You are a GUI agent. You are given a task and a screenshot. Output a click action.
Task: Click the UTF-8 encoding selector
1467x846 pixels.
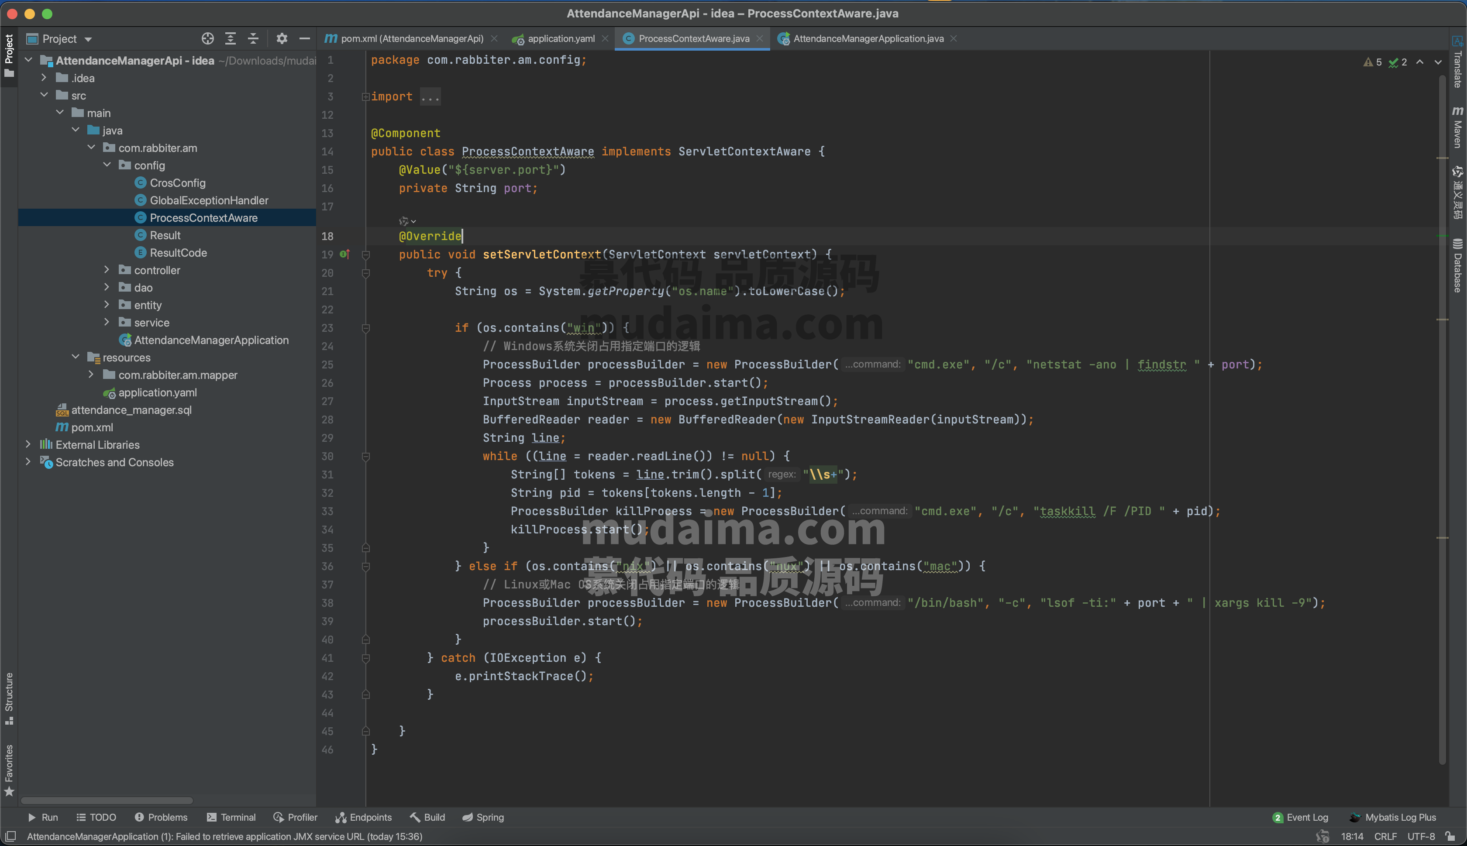tap(1421, 837)
